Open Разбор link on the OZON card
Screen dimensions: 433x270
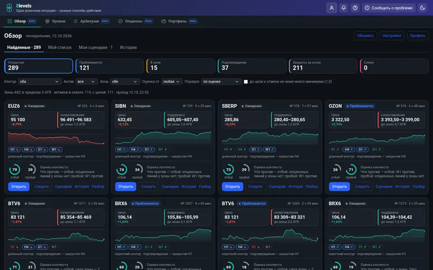419,186
